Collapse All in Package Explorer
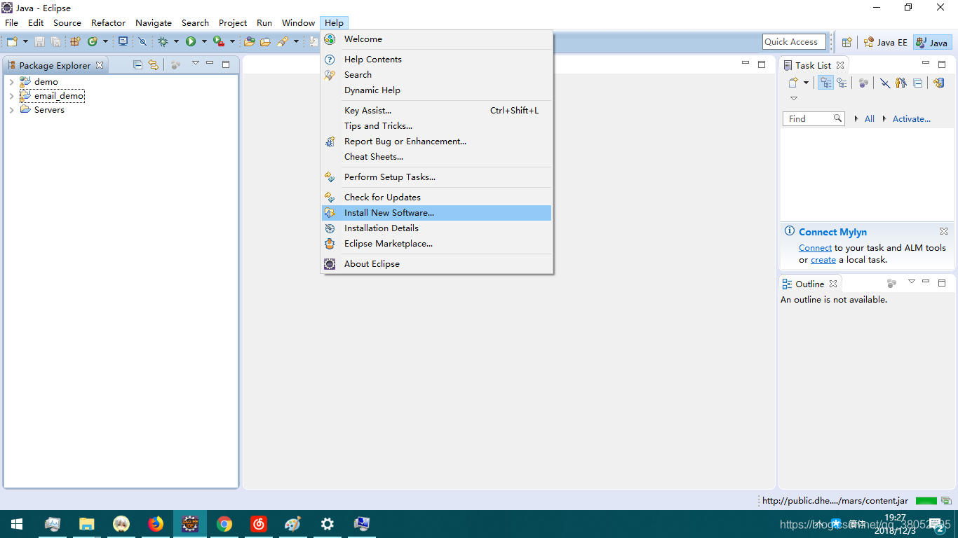Image resolution: width=958 pixels, height=538 pixels. [x=137, y=64]
